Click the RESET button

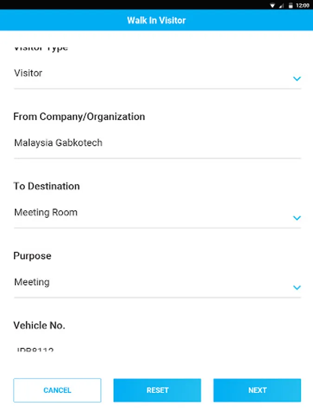coord(157,390)
